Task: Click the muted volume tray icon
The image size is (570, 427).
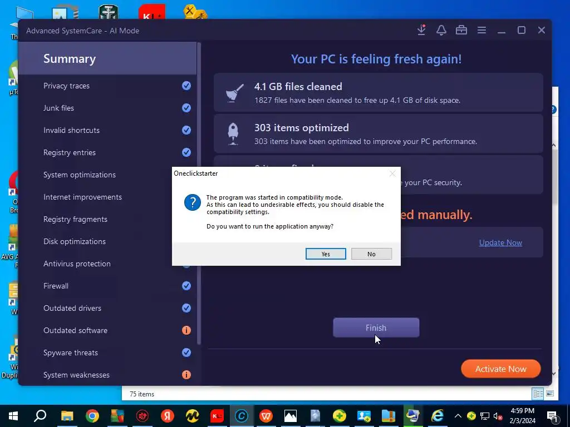Action: point(498,416)
